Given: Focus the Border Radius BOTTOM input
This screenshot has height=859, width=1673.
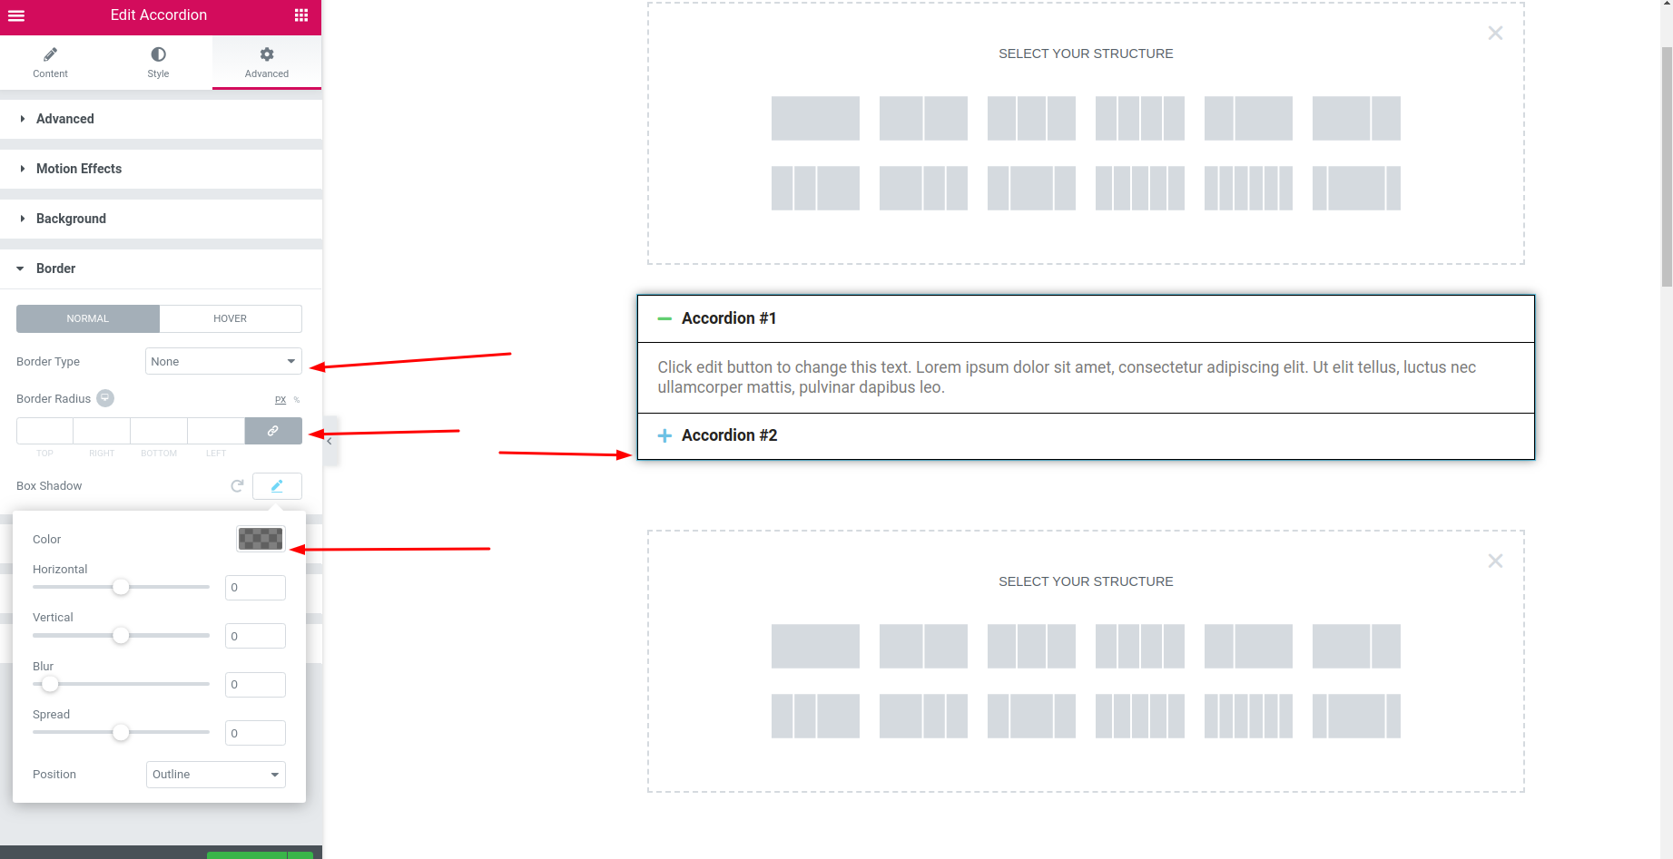Looking at the screenshot, I should tap(159, 431).
